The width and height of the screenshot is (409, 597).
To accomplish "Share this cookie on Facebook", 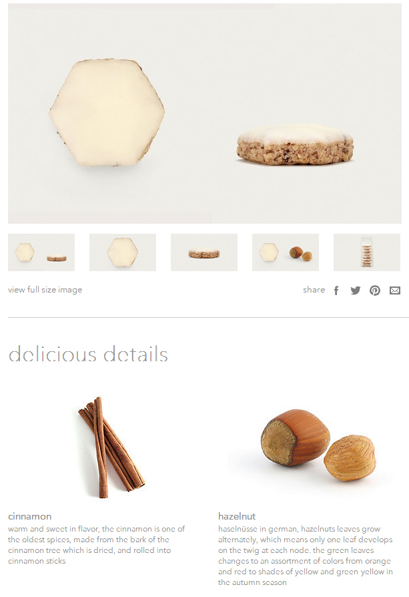I will 336,291.
